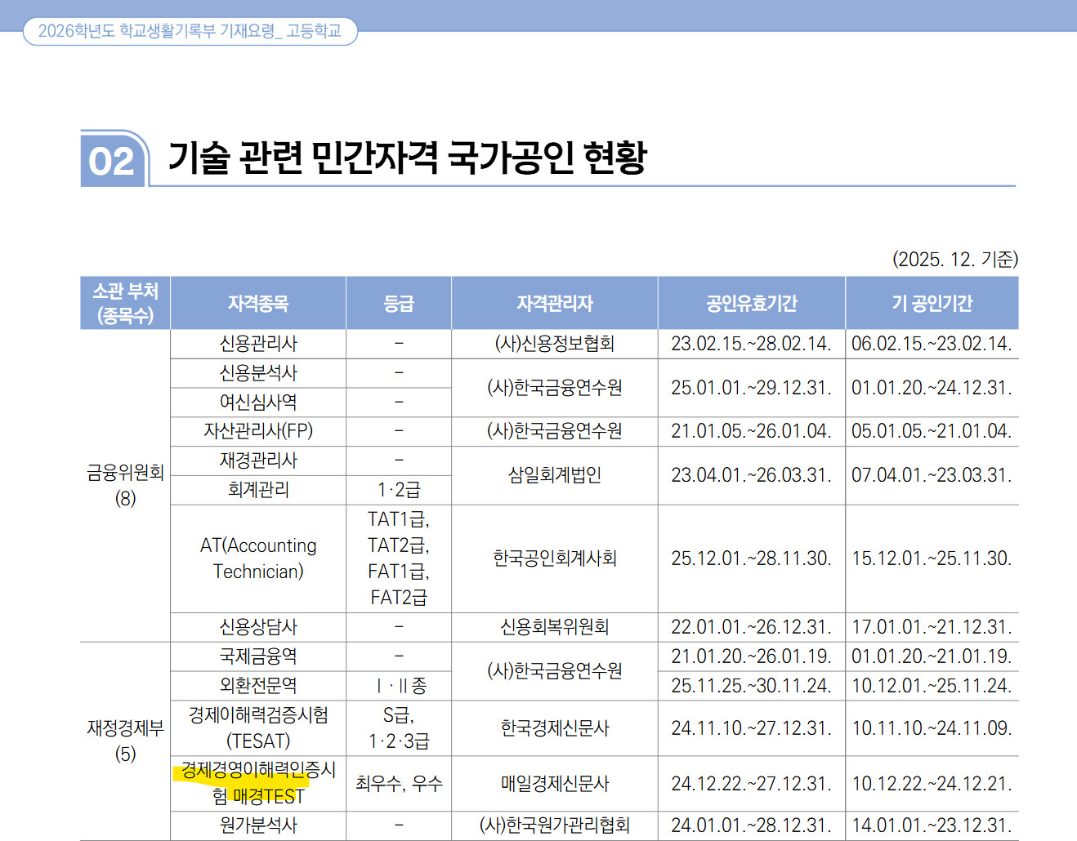
Task: Select the cell '재경관리사'
Action: (258, 461)
